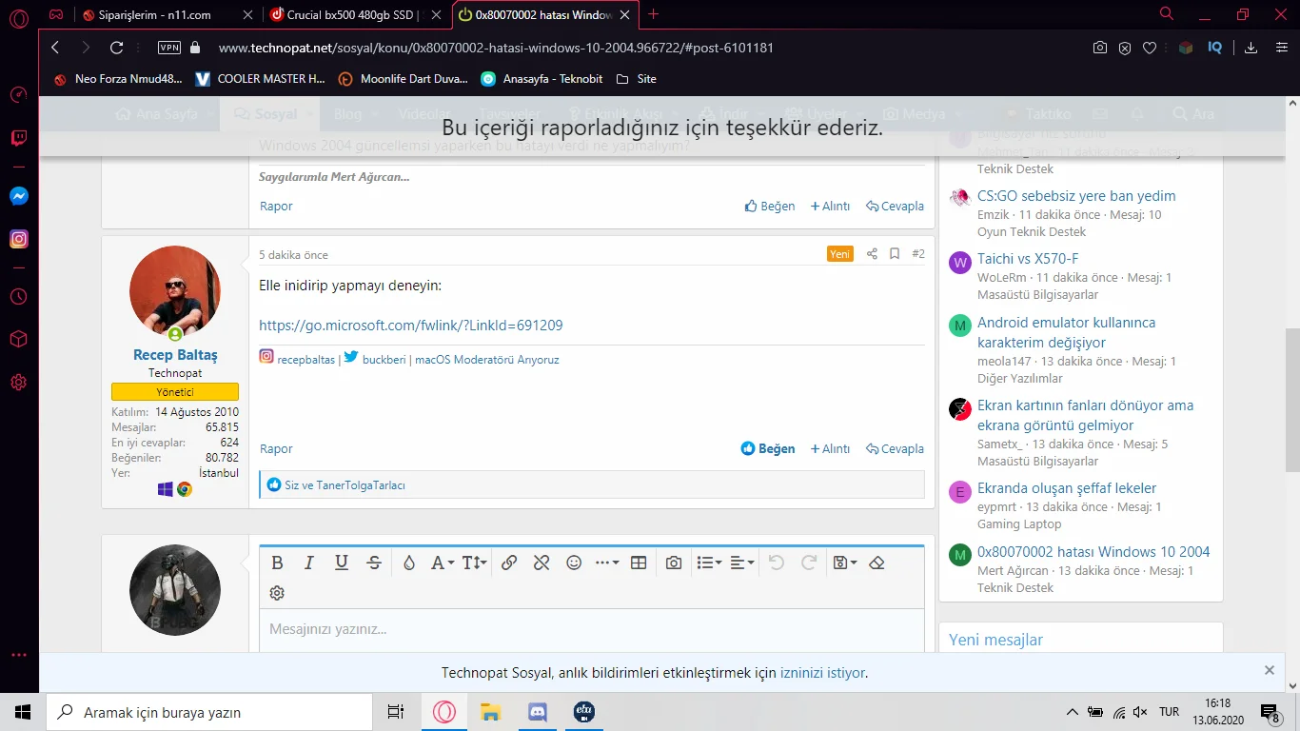Select the strikethrough formatting icon
The image size is (1300, 731).
pos(373,563)
